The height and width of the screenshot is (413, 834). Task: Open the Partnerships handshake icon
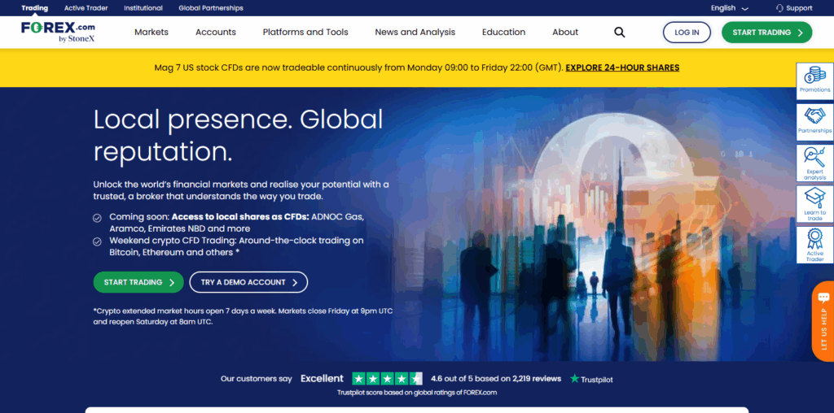(814, 122)
